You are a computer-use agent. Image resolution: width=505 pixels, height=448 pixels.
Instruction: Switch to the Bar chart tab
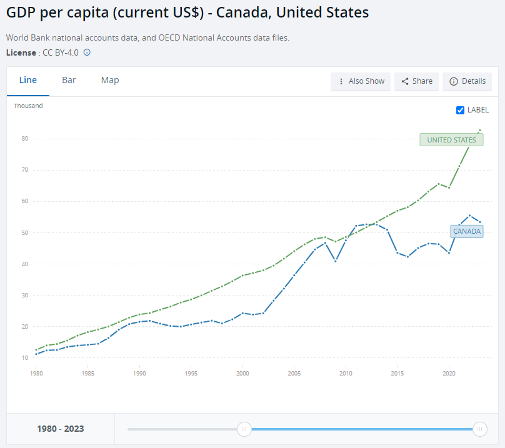[69, 80]
